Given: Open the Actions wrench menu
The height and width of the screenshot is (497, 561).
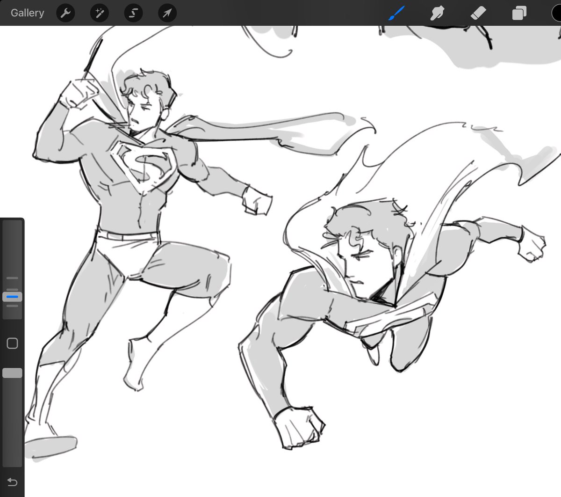Looking at the screenshot, I should (x=65, y=13).
